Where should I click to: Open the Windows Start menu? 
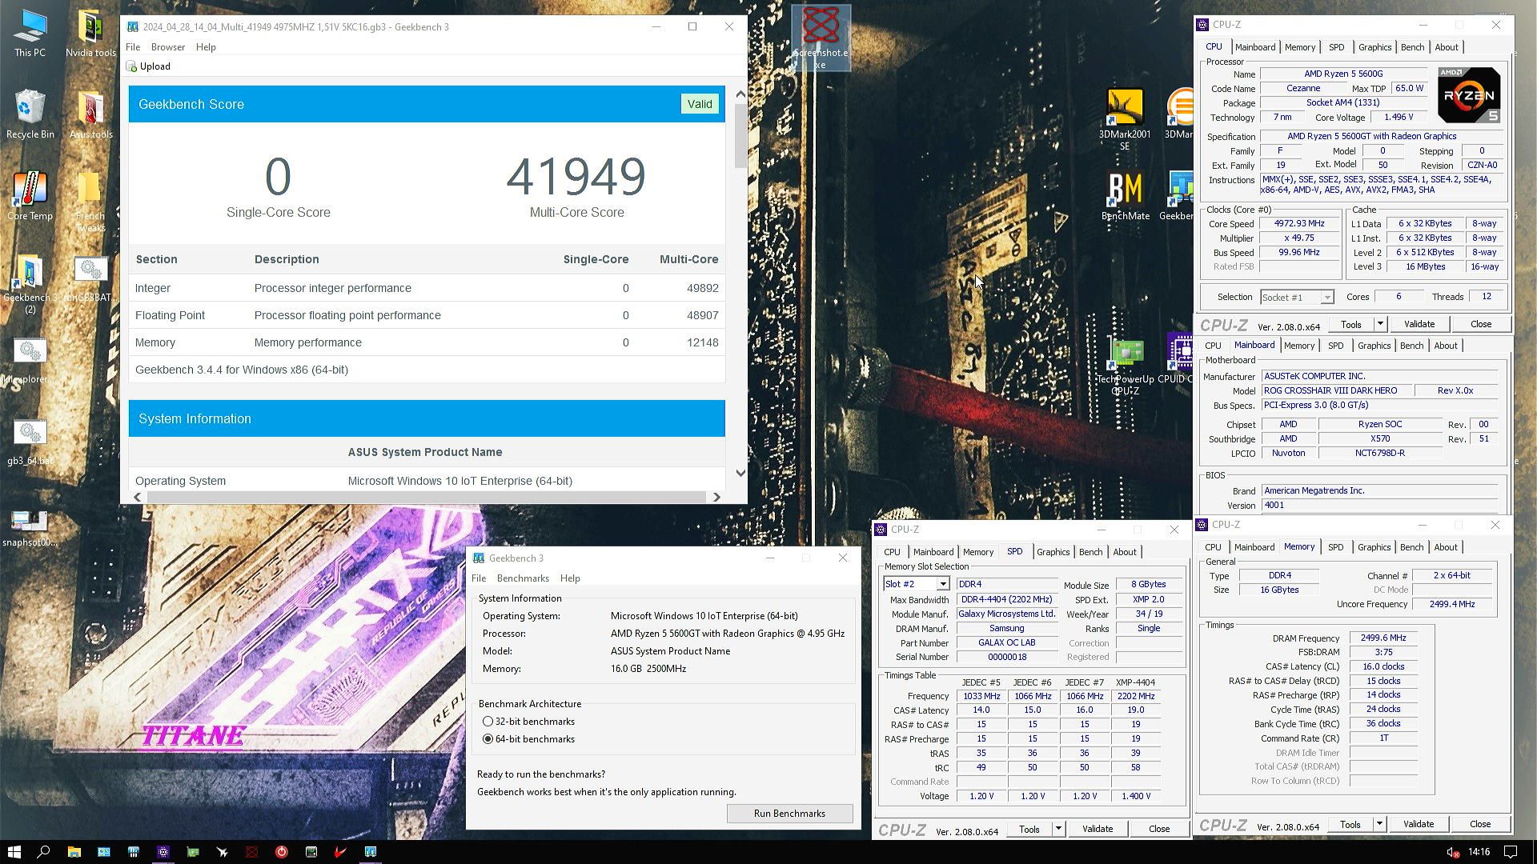pyautogui.click(x=14, y=852)
